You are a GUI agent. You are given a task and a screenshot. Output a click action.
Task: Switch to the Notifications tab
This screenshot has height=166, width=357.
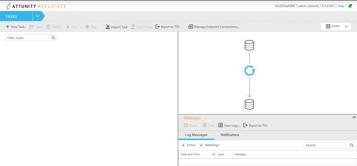point(230,135)
